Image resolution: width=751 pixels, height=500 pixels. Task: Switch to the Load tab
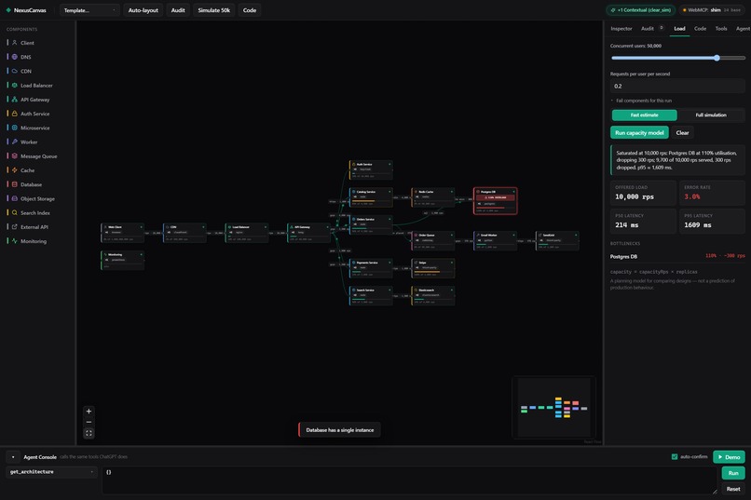[x=679, y=29]
